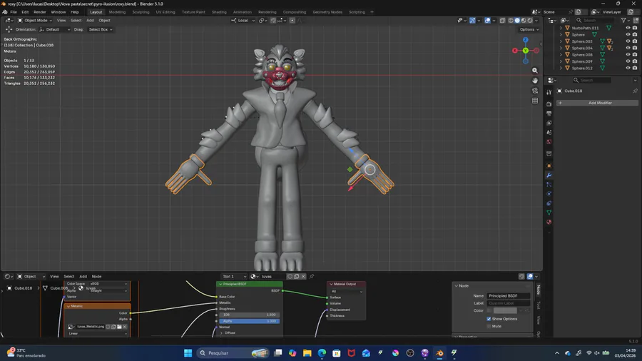Viewport: 642px width, 361px height.
Task: Hide Sphere.002 with its eye icon
Action: click(x=628, y=41)
